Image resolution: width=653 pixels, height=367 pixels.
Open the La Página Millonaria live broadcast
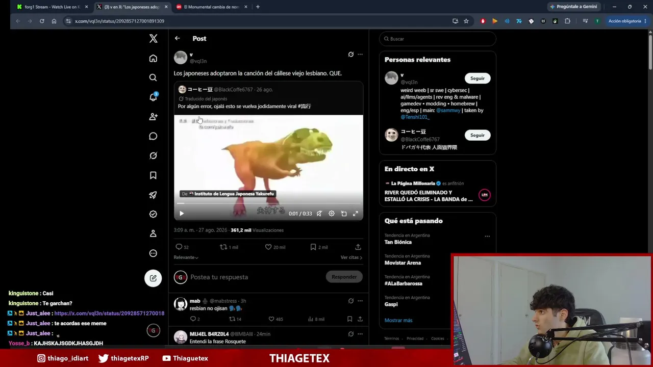point(437,191)
